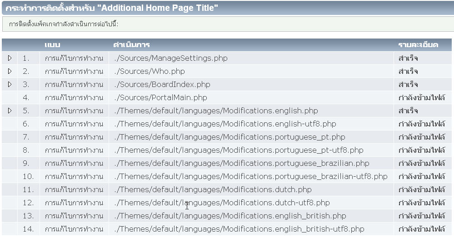Select the Modifications.english-utf8.php row text
The image size is (454, 237).
pyautogui.click(x=225, y=124)
